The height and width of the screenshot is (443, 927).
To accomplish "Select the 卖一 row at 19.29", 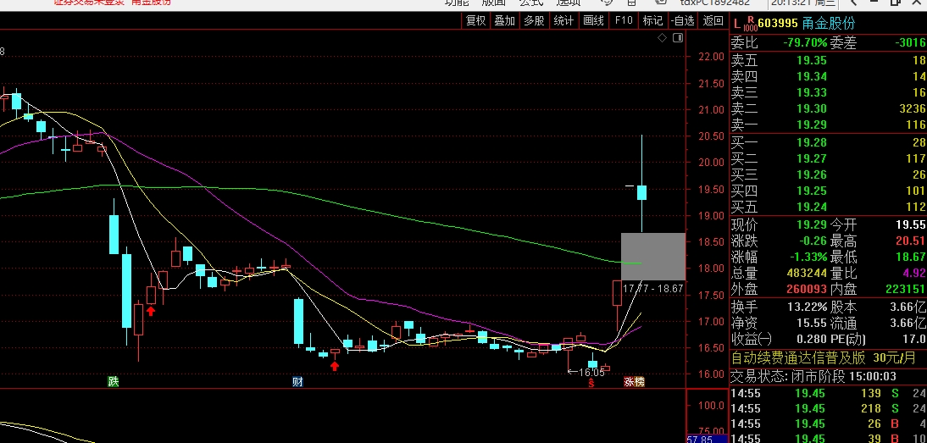I will click(x=828, y=125).
